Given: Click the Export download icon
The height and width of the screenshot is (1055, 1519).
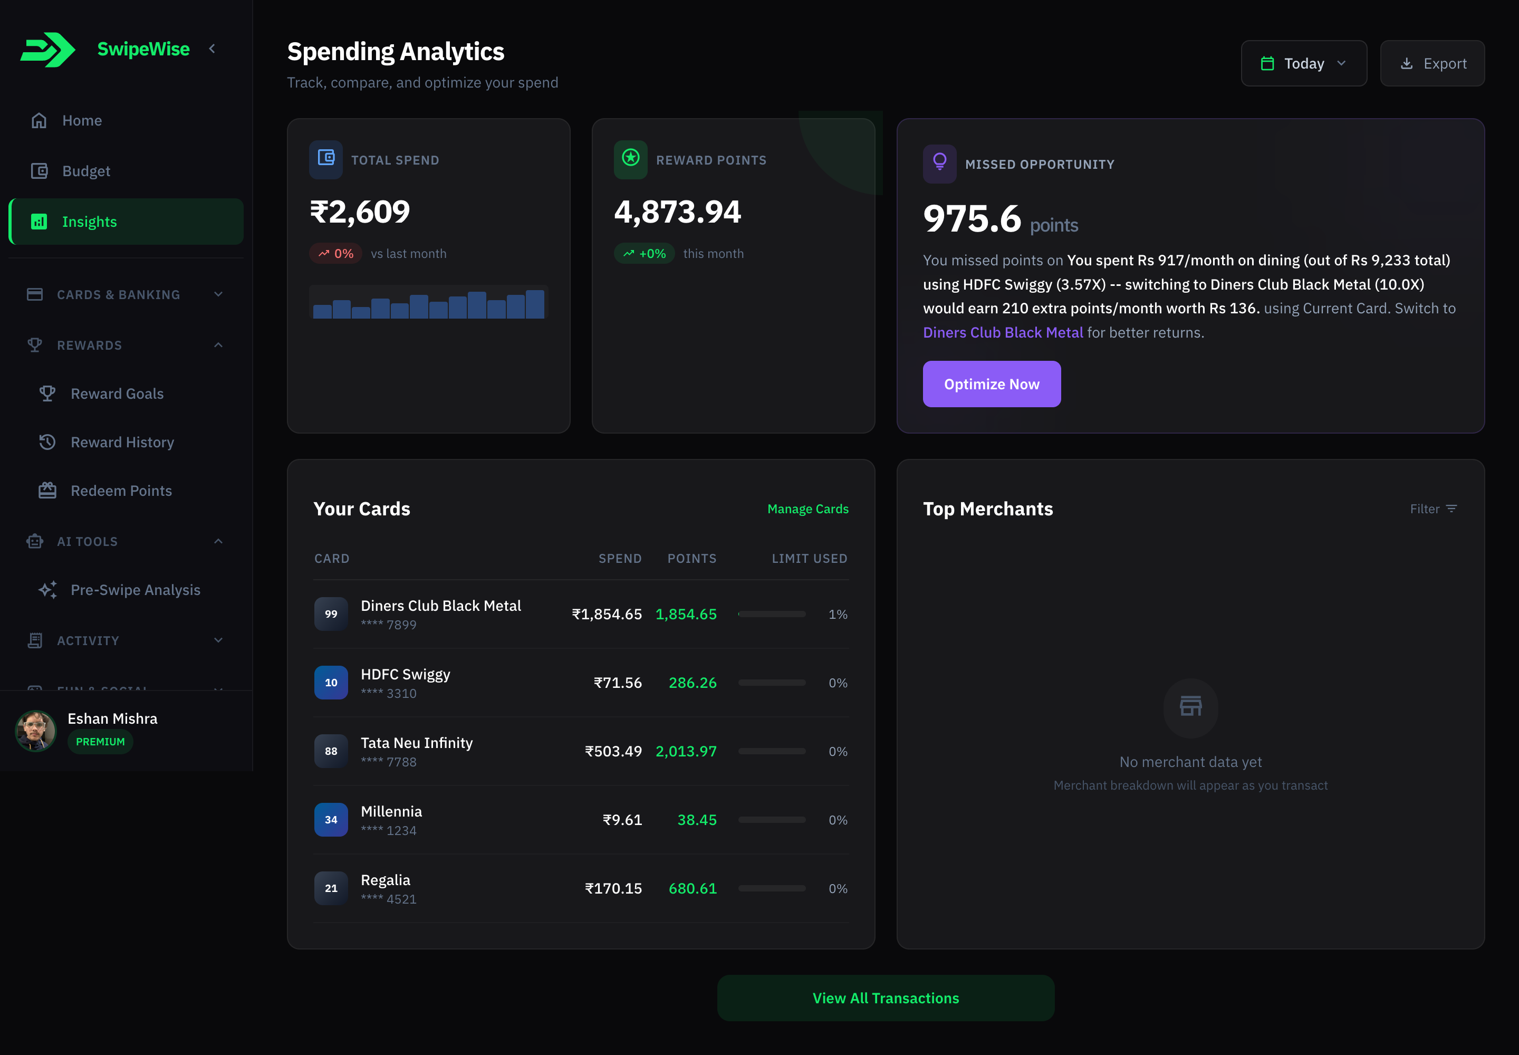Looking at the screenshot, I should point(1407,63).
